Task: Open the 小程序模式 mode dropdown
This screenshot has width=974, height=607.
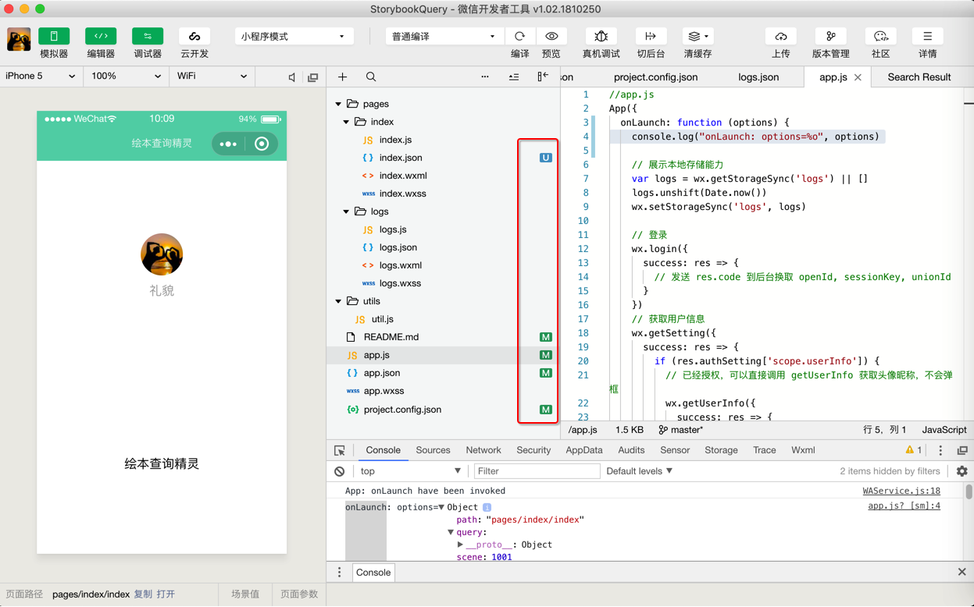Action: click(x=294, y=36)
